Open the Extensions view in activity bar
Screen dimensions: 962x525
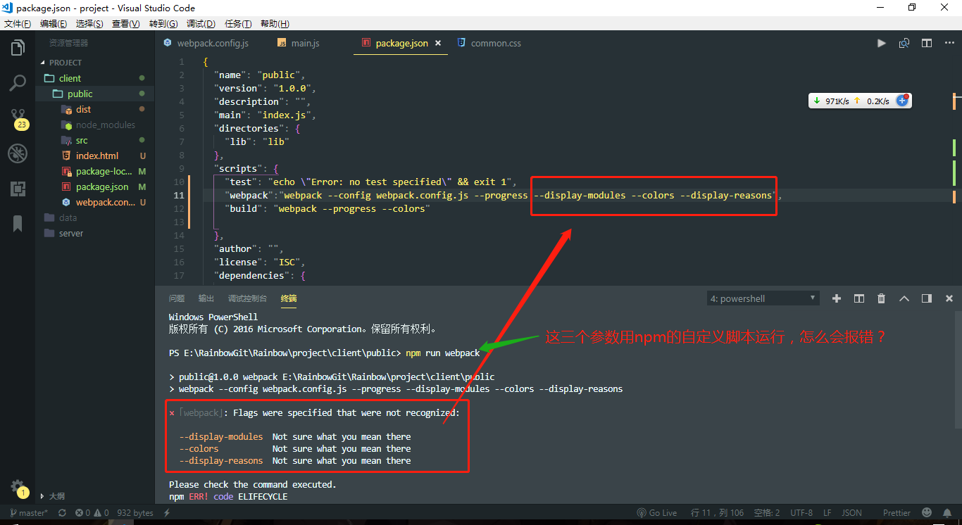18,189
